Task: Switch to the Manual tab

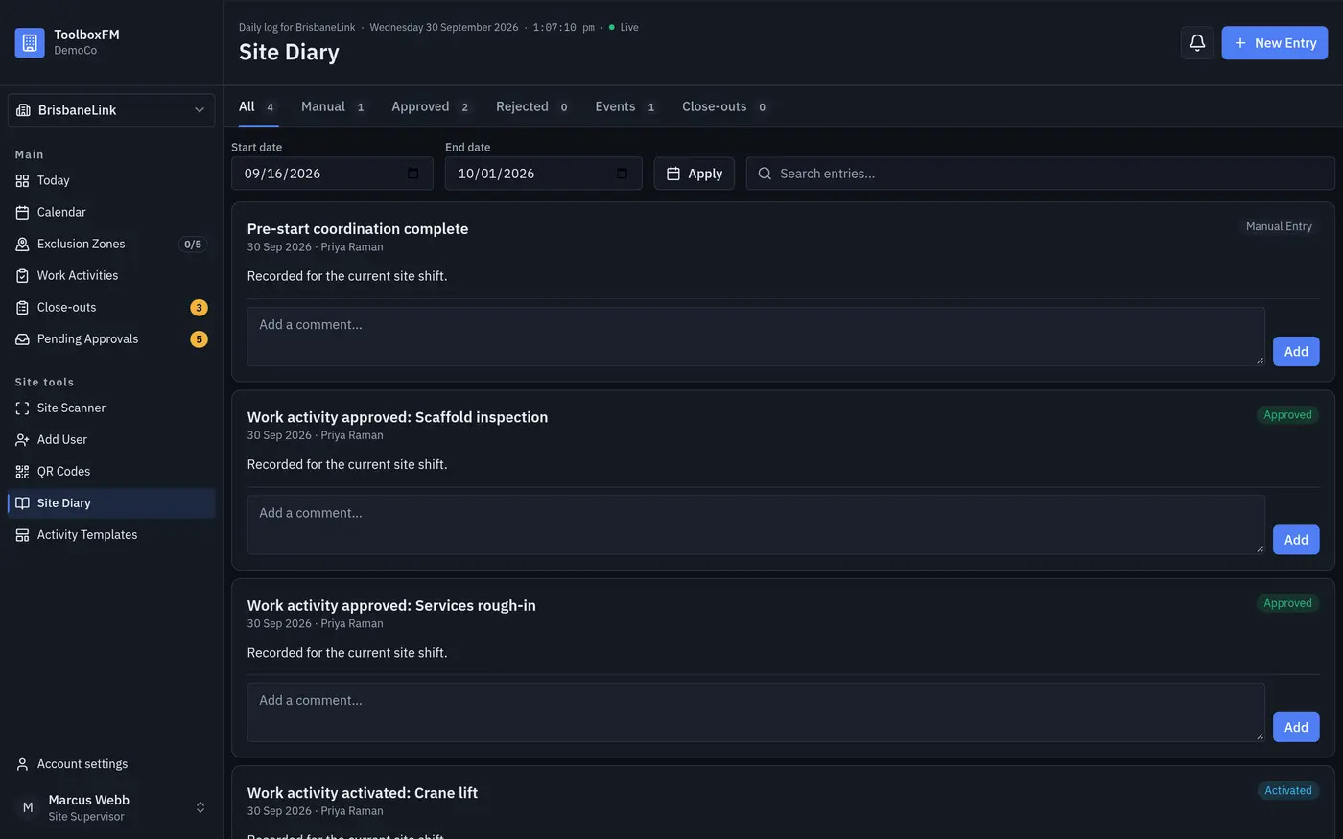Action: [333, 106]
